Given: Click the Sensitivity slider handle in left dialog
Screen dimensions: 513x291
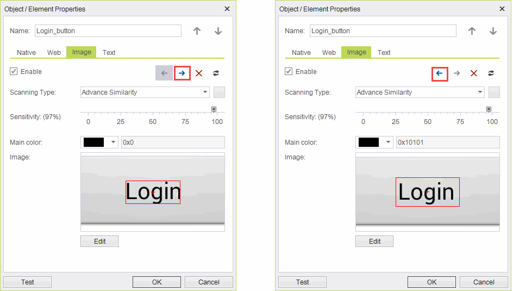Looking at the screenshot, I should pos(214,109).
